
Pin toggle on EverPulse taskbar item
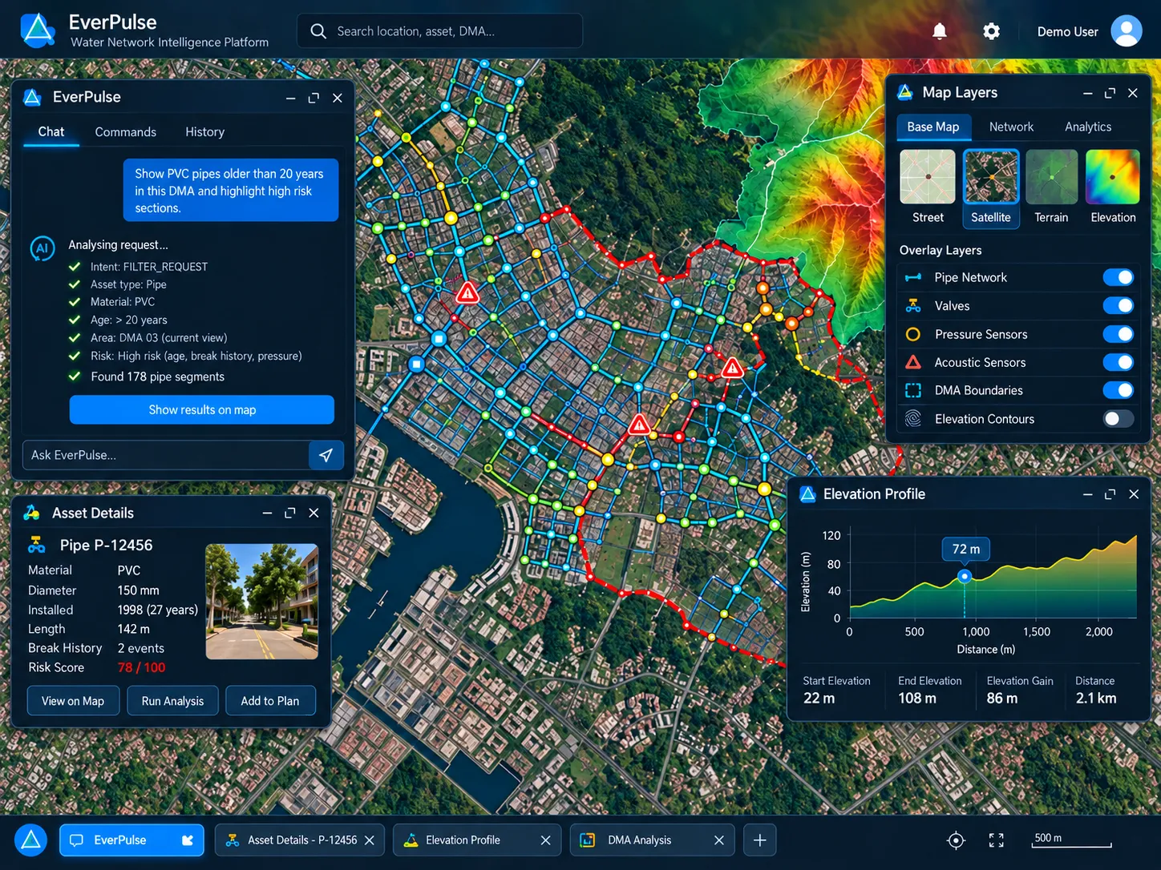click(x=188, y=840)
